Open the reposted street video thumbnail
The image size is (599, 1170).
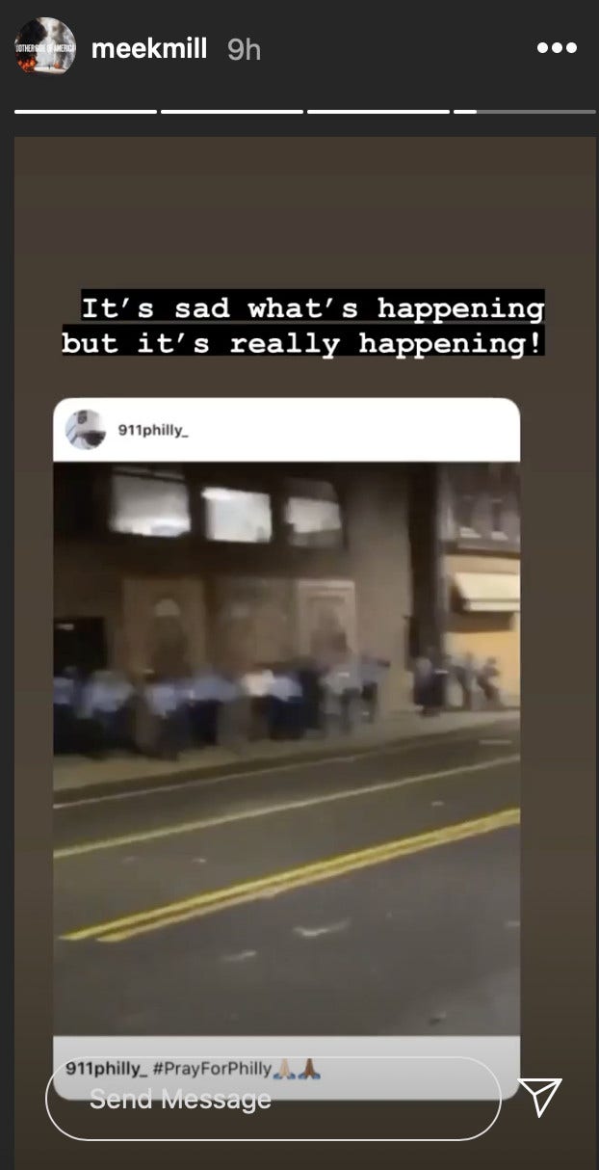click(286, 749)
